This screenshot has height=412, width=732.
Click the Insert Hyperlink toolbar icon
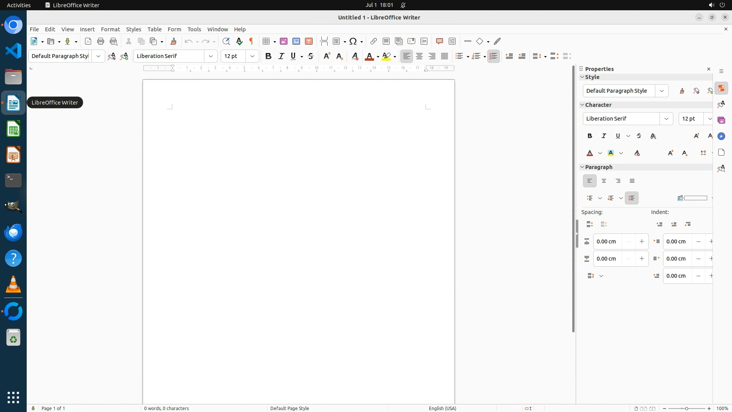[x=374, y=41]
